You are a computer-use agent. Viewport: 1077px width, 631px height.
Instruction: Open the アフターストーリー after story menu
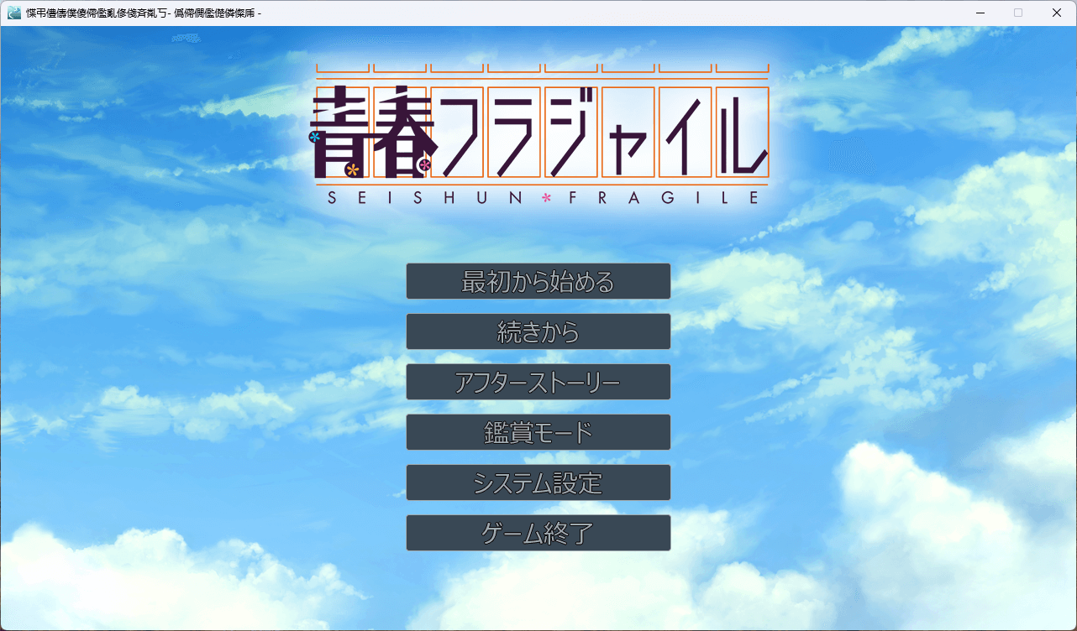[538, 382]
